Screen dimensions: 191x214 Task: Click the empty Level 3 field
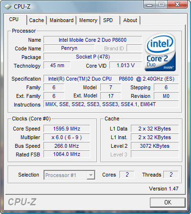[x=155, y=155]
